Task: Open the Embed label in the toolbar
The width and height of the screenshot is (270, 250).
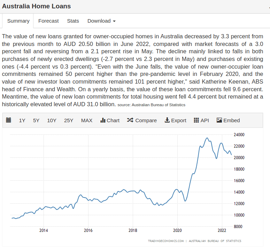Action: (232, 120)
